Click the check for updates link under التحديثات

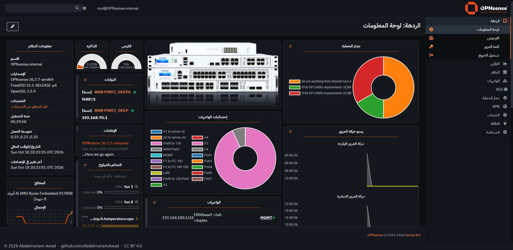tap(29, 106)
